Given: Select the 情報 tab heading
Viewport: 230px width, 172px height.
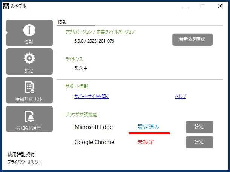Looking at the screenshot, I should coord(62,22).
